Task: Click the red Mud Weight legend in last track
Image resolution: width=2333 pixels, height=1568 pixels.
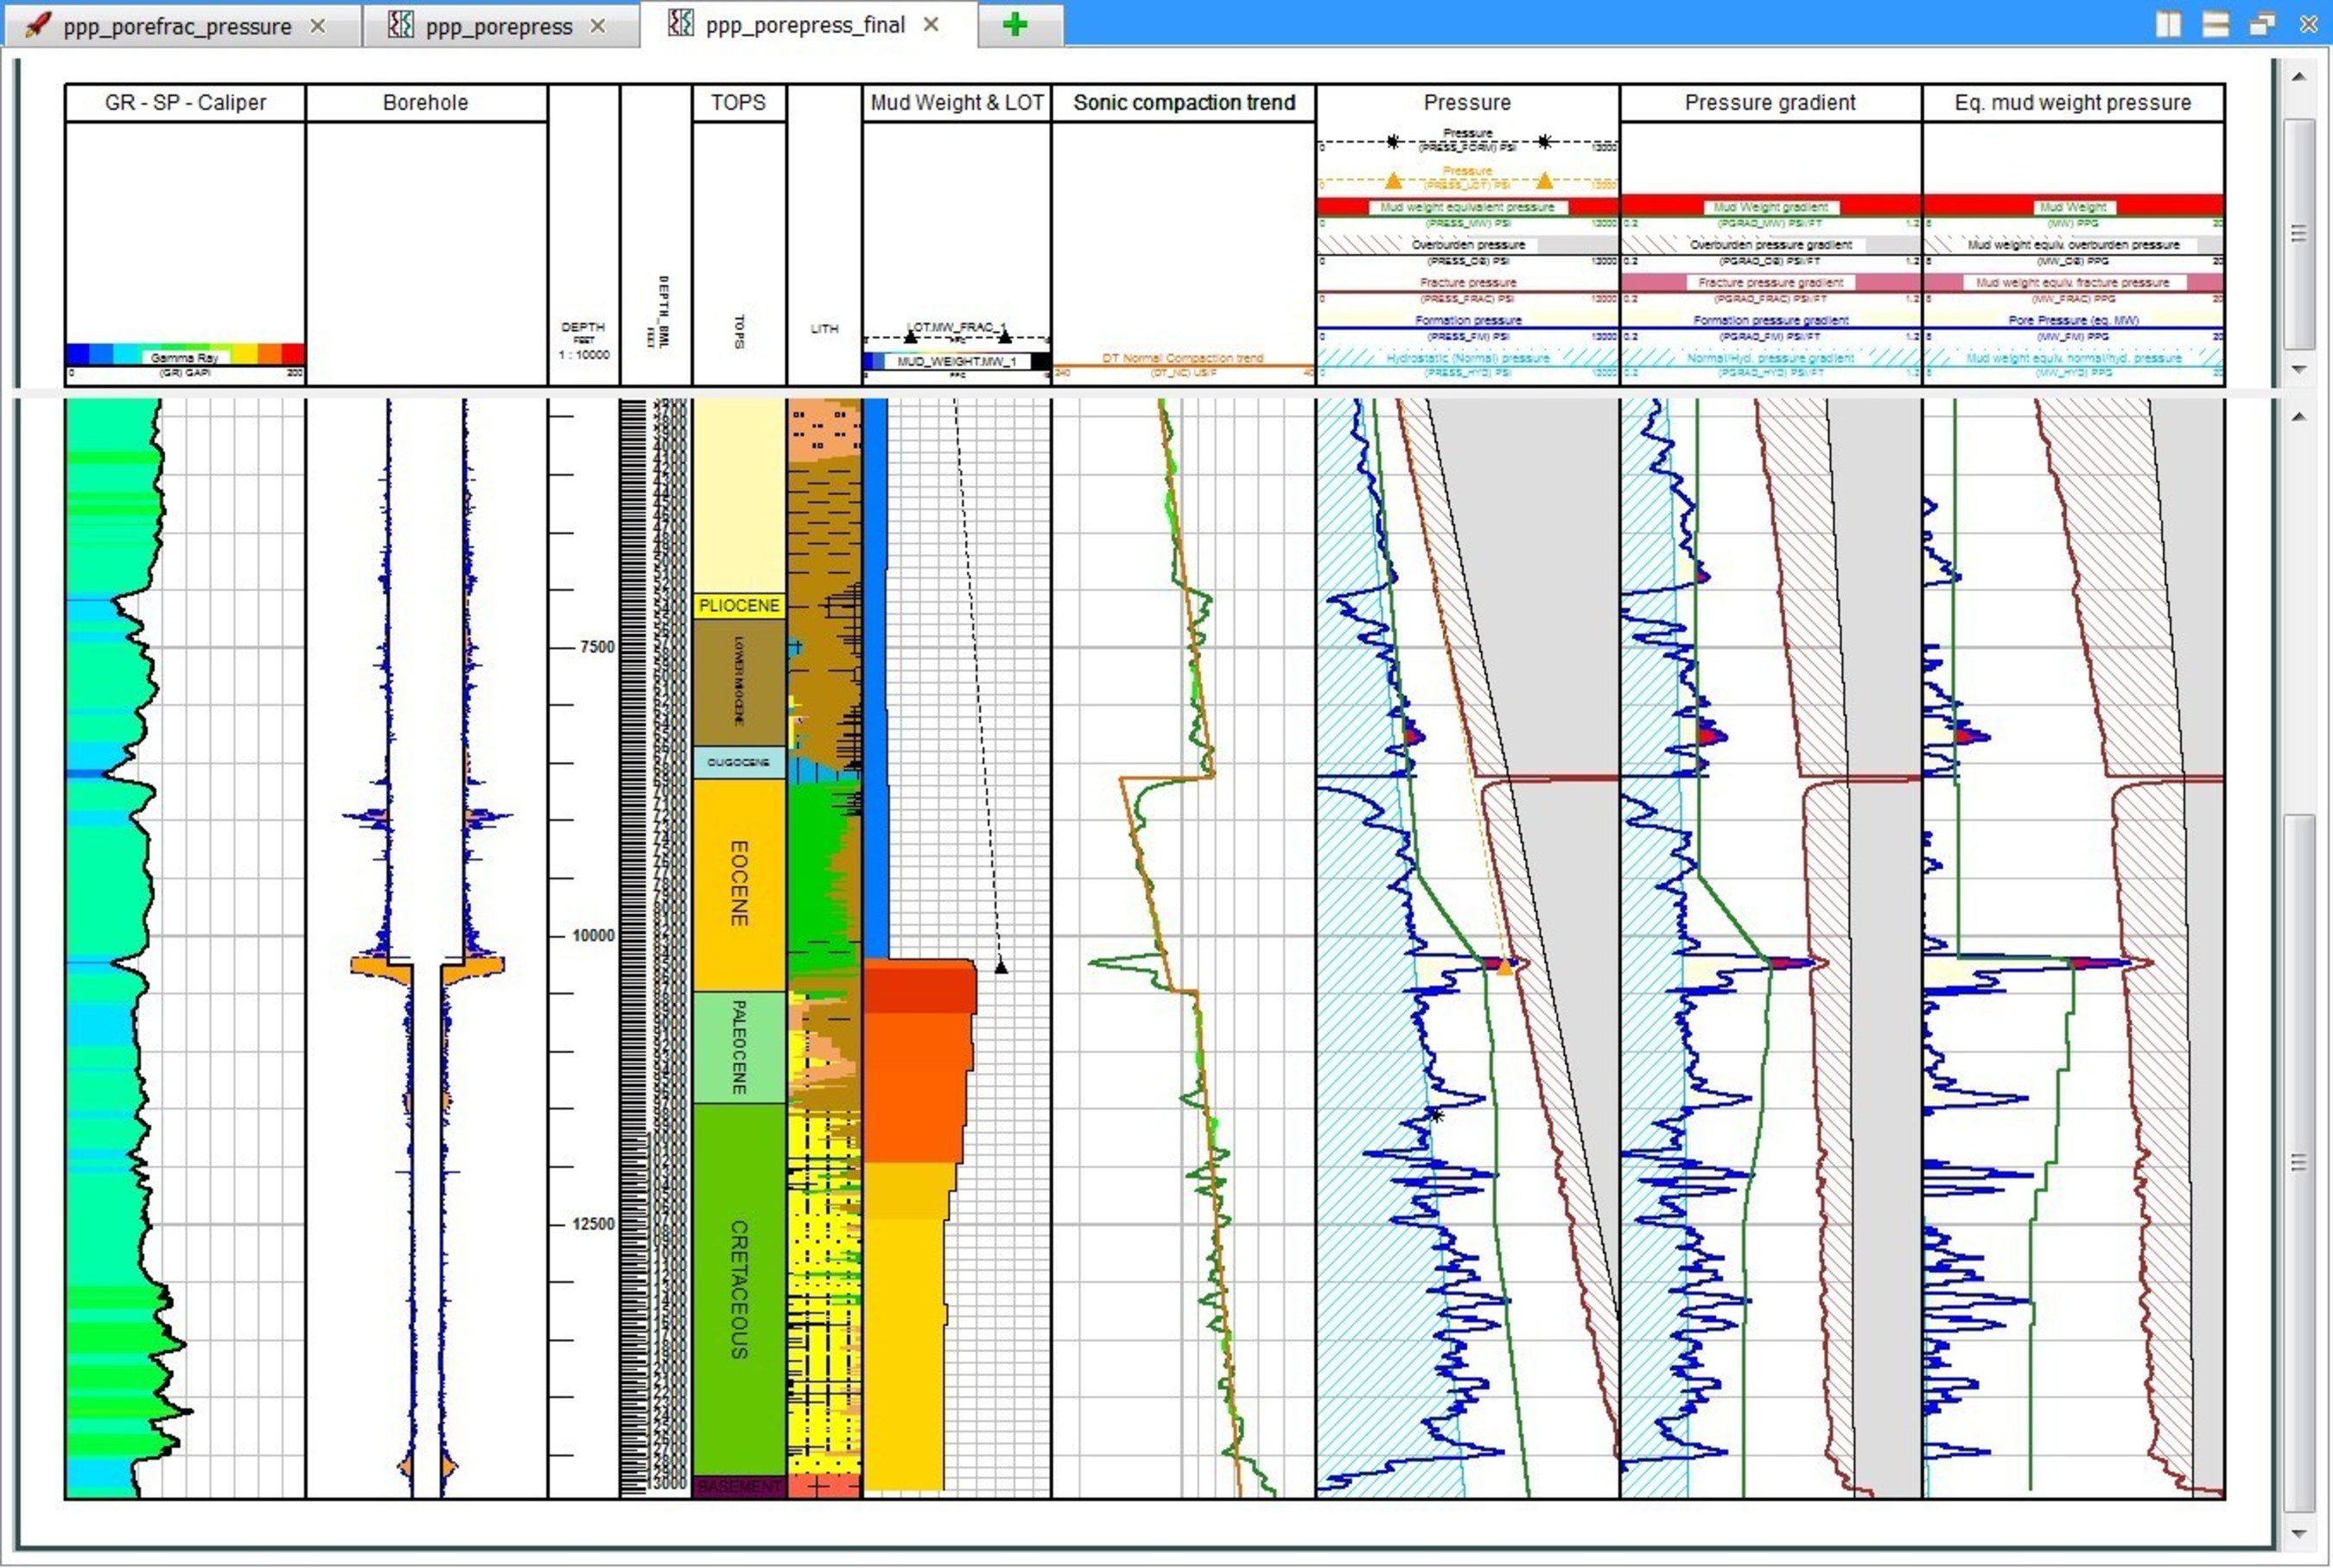Action: pos(2073,207)
